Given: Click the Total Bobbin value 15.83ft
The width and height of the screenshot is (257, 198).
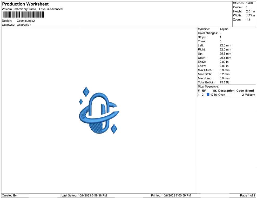Looking at the screenshot, I should pos(224,82).
